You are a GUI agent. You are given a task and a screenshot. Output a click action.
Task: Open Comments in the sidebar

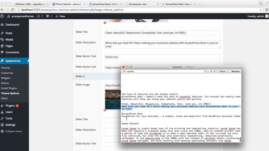(12, 52)
